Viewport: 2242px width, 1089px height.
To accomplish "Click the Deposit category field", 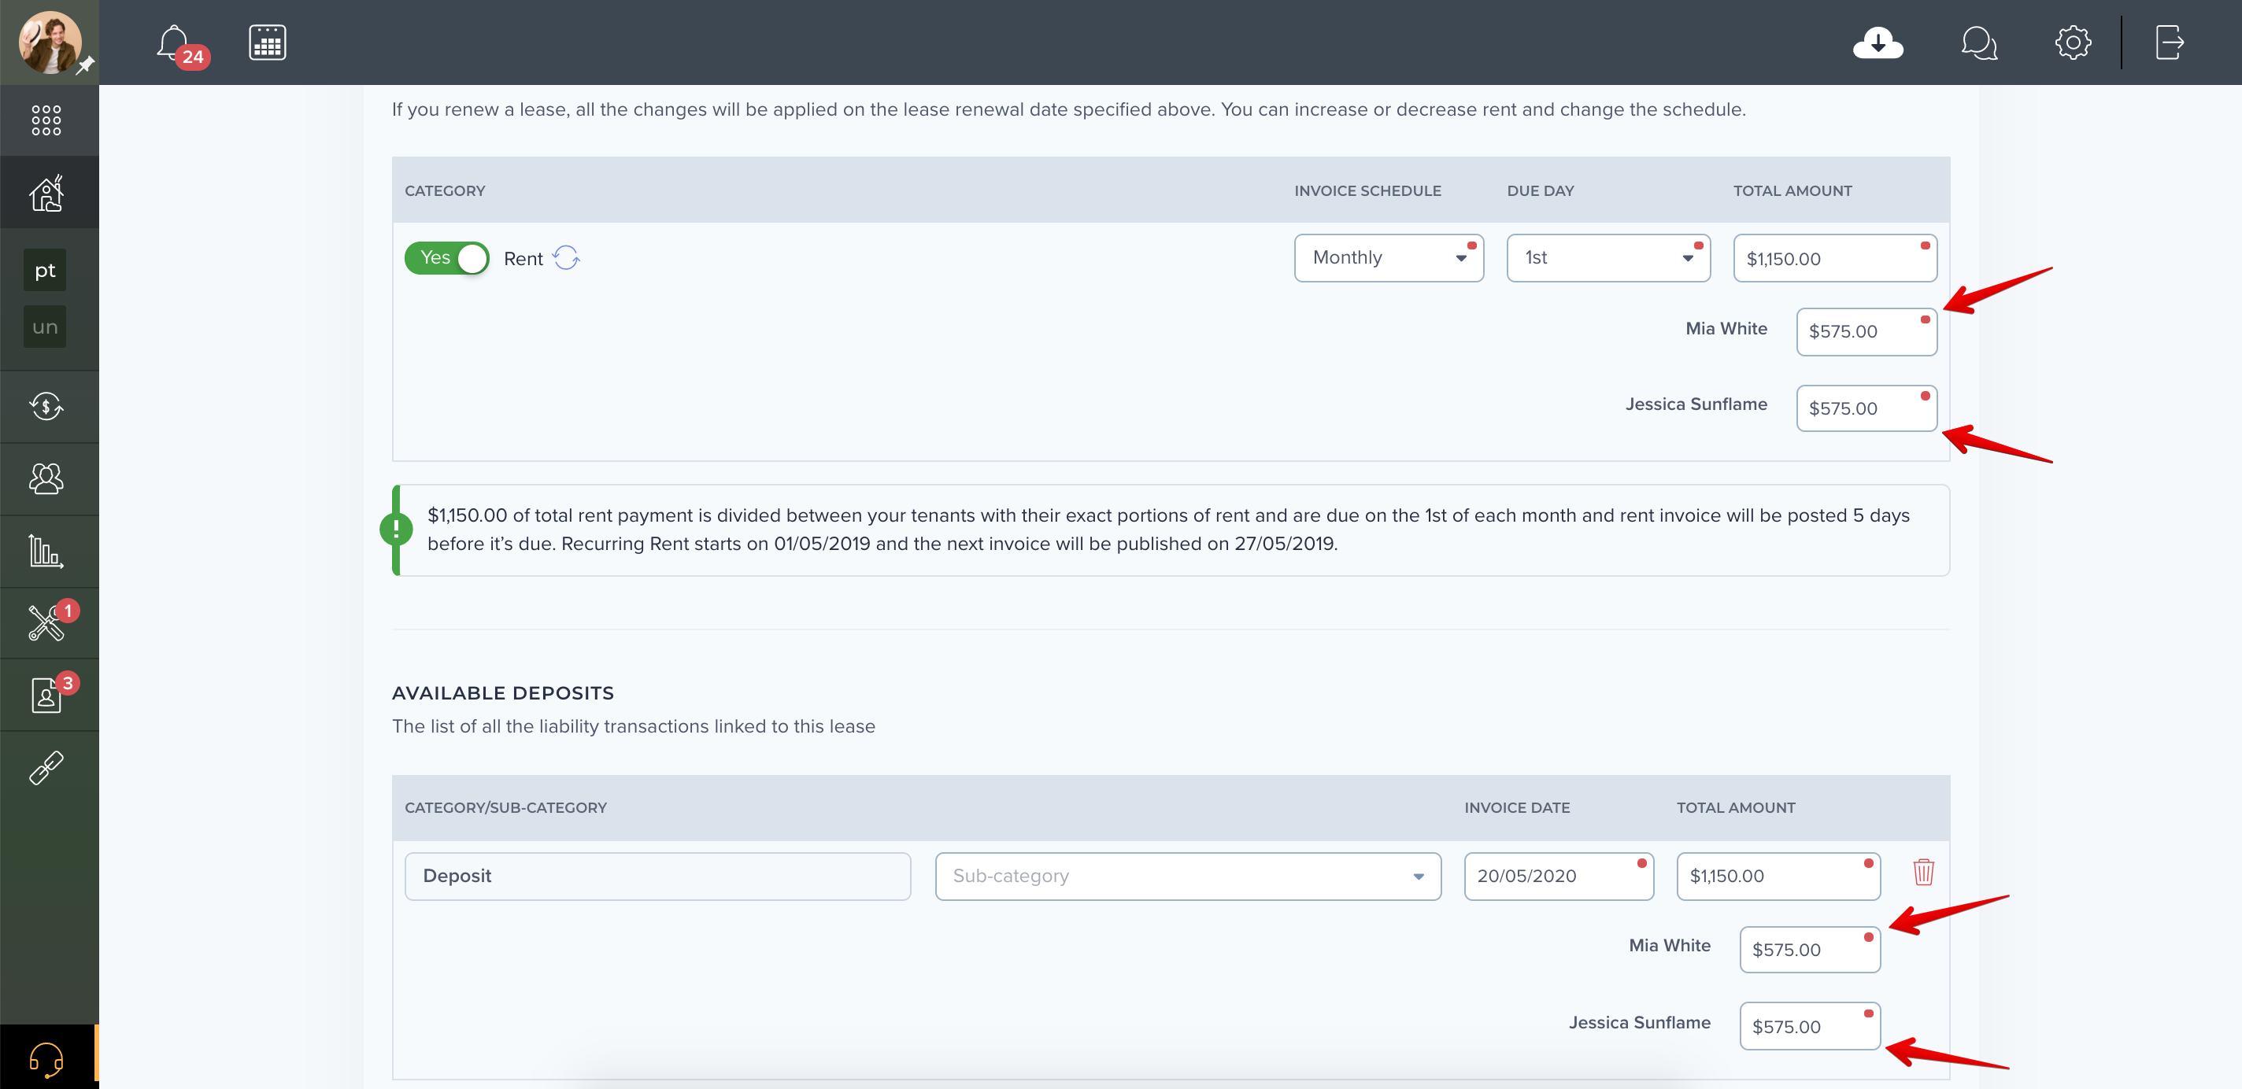I will click(657, 876).
